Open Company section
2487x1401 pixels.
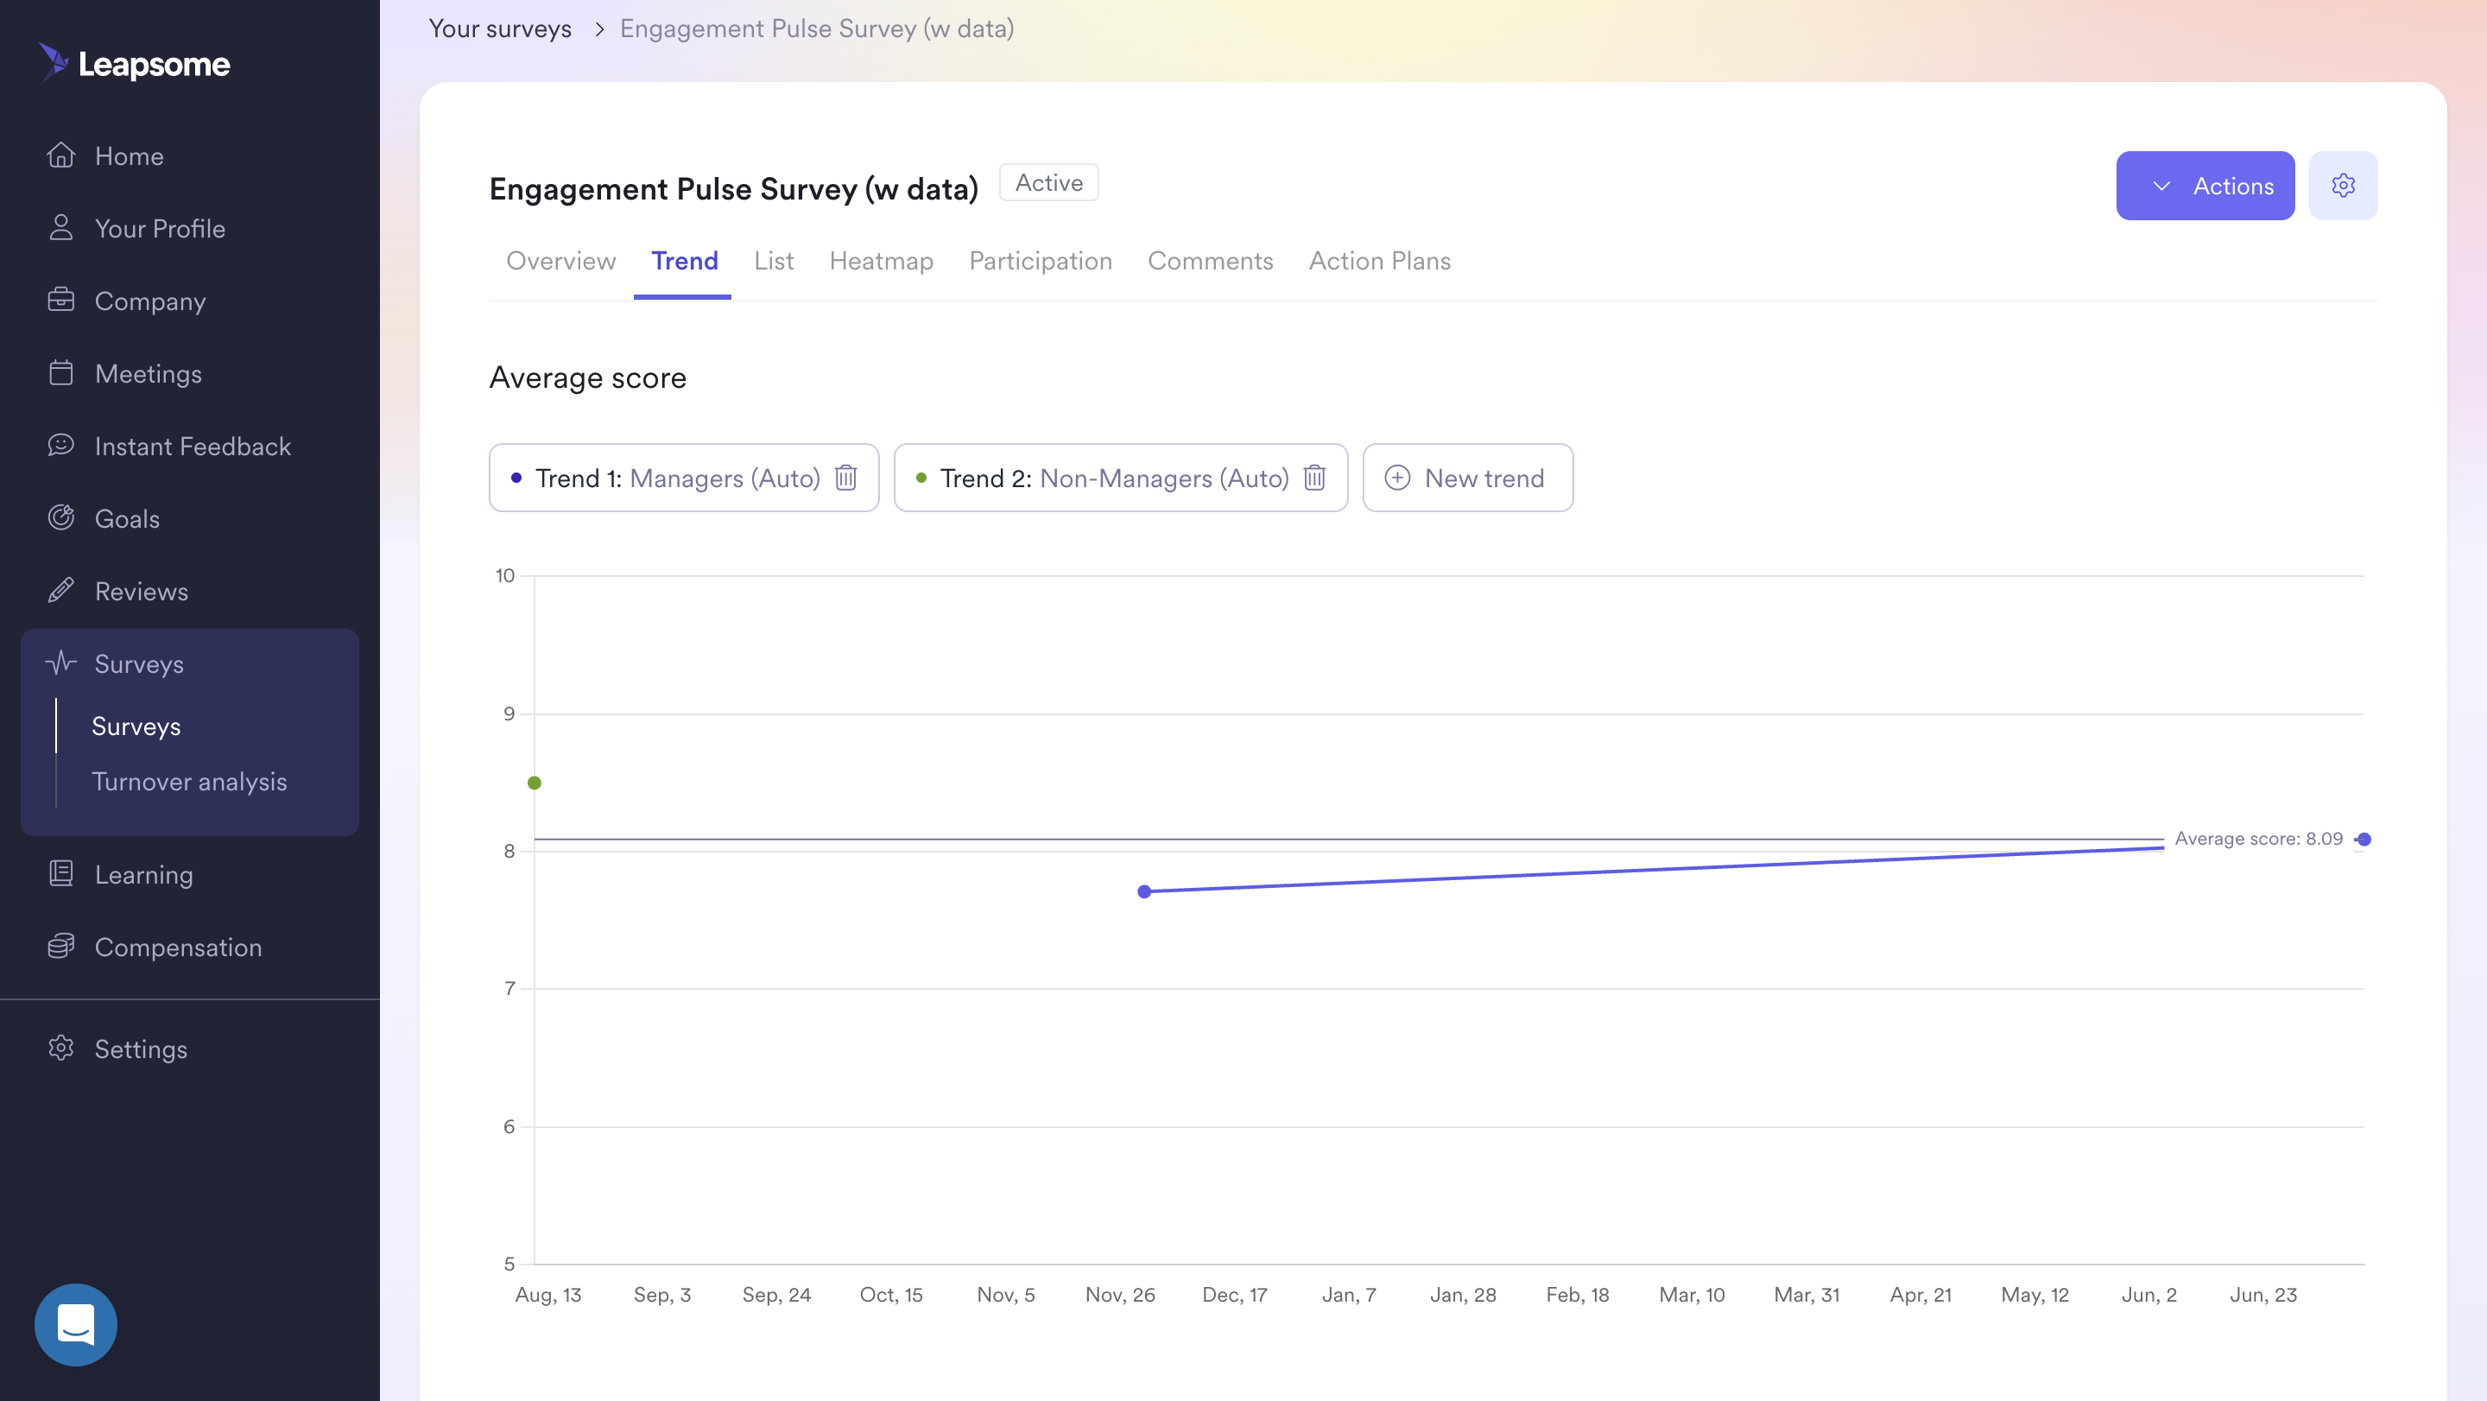(150, 301)
